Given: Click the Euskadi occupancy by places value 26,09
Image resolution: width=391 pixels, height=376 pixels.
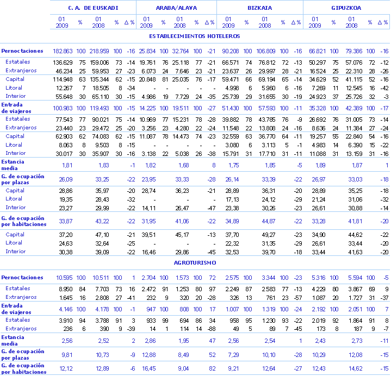Looking at the screenshot, I should 65,178.
